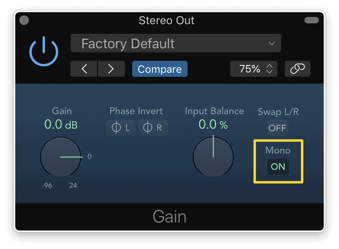
Task: Click the Stereo Out window title
Action: tap(167, 20)
